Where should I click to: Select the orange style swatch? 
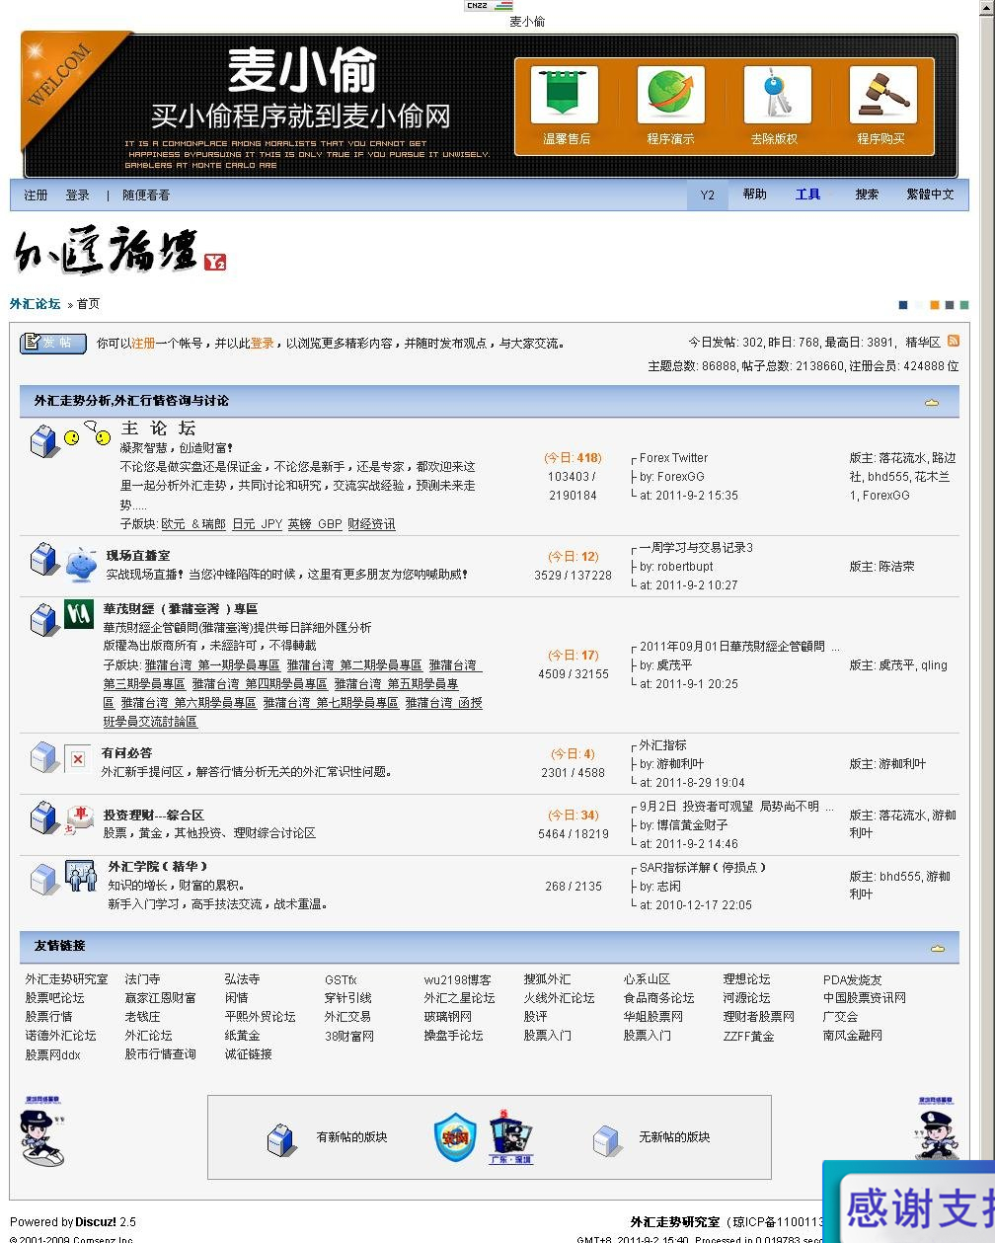click(934, 305)
